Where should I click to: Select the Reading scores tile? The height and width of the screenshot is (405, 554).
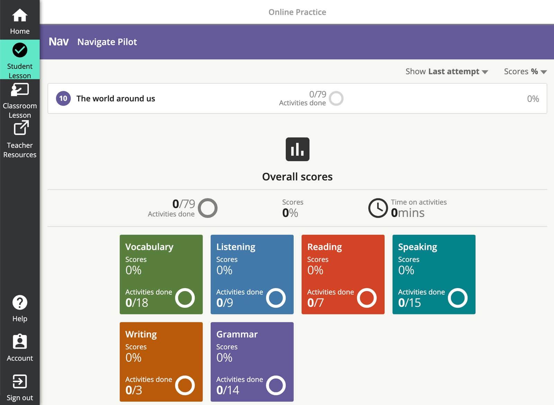pos(343,274)
